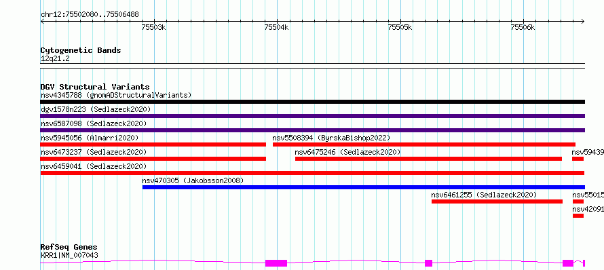This screenshot has height=270, width=604.
Task: Click the 75505k ruler label
Action: pos(400,27)
